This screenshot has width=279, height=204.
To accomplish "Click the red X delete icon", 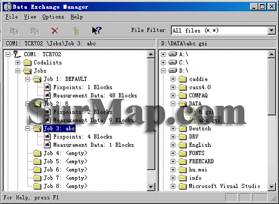I will point(55,31).
